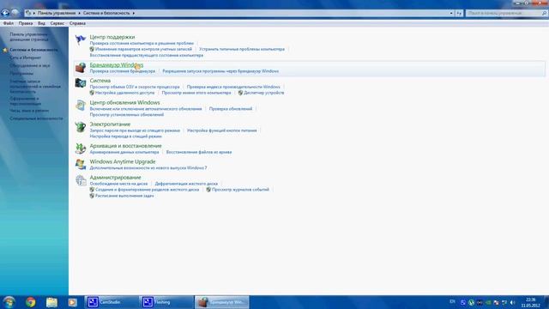The height and width of the screenshot is (309, 549).
Task: Click the Windows Update icon
Action: coord(80,105)
